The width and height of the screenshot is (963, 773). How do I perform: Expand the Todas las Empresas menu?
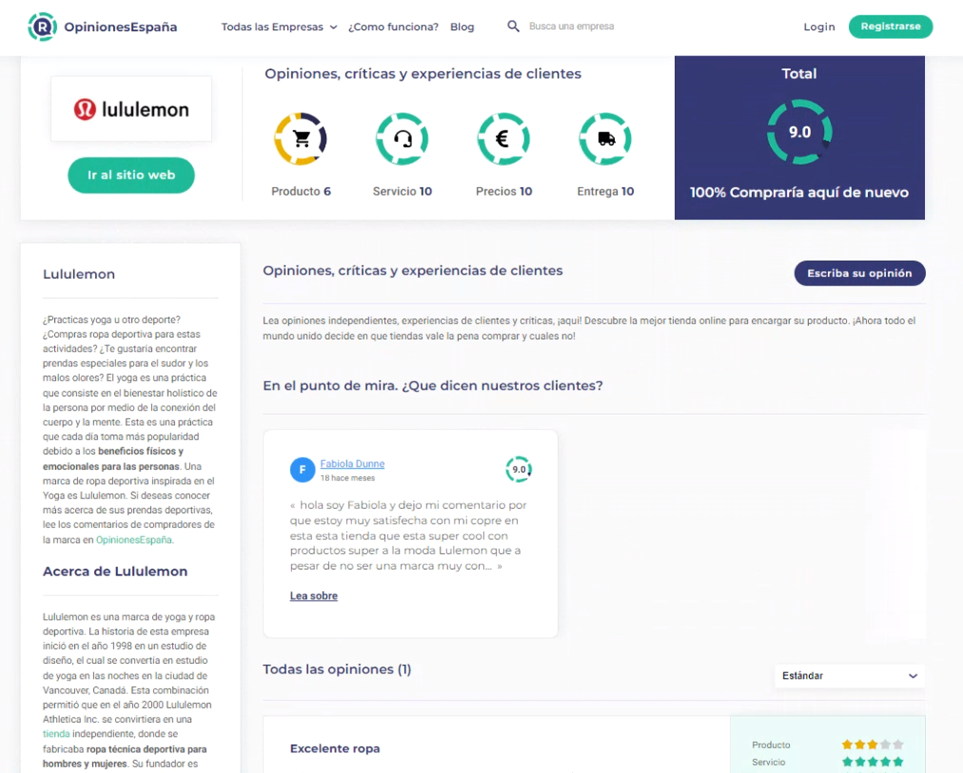tap(280, 27)
